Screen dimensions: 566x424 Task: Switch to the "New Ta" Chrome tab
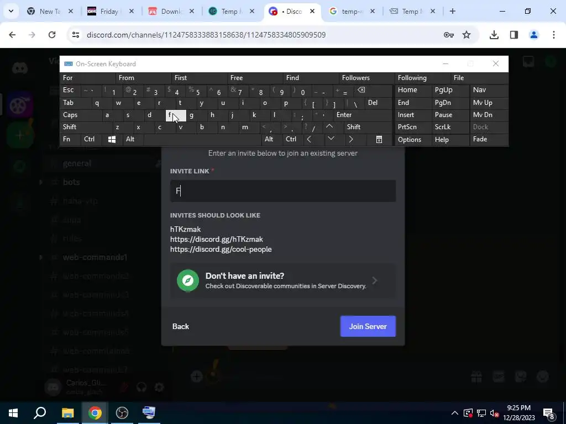pyautogui.click(x=50, y=11)
